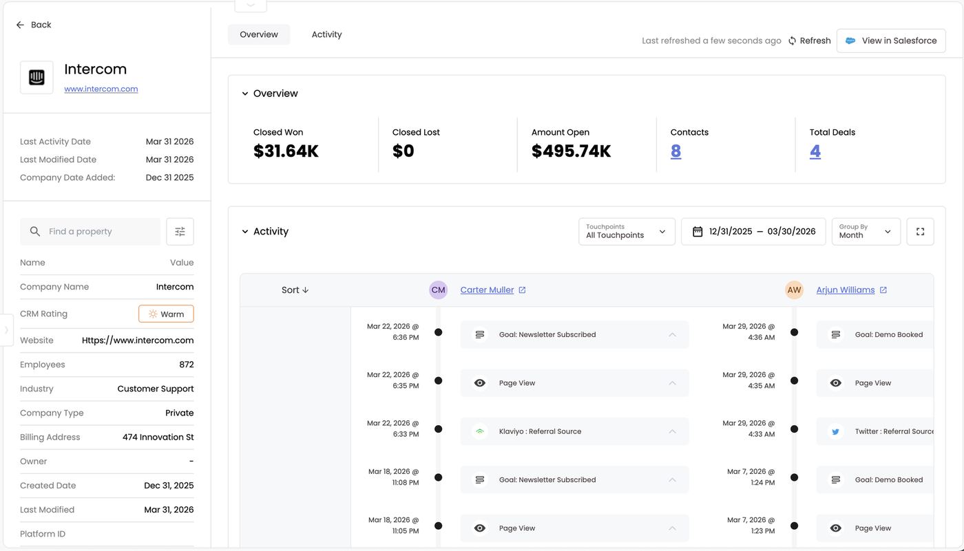Viewport: 964px width, 551px height.
Task: Click the CM avatar badge
Action: [x=438, y=290]
